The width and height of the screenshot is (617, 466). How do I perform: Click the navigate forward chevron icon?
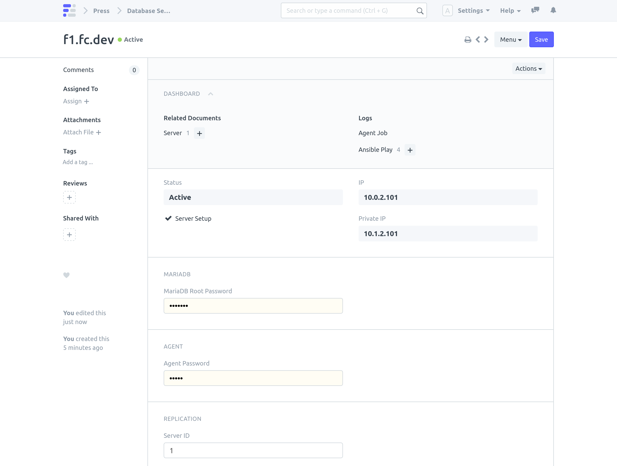486,40
